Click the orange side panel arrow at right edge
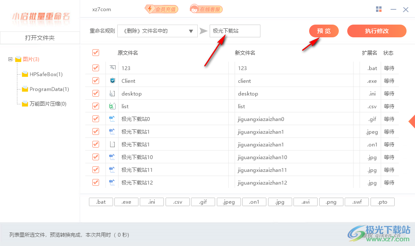The height and width of the screenshot is (246, 415). 412,122
